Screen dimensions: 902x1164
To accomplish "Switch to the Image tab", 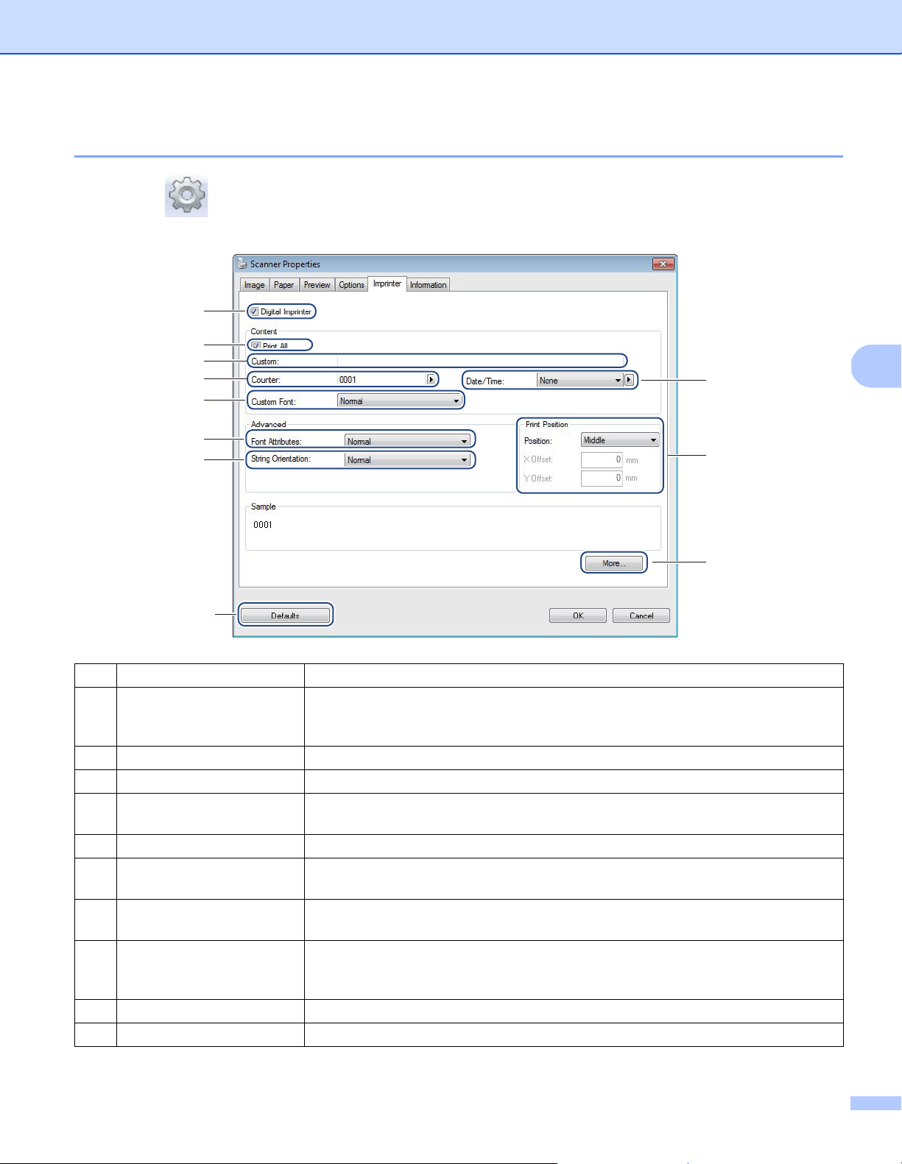I will (254, 285).
